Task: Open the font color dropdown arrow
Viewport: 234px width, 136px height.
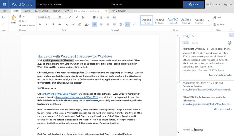Action: (x=89, y=24)
